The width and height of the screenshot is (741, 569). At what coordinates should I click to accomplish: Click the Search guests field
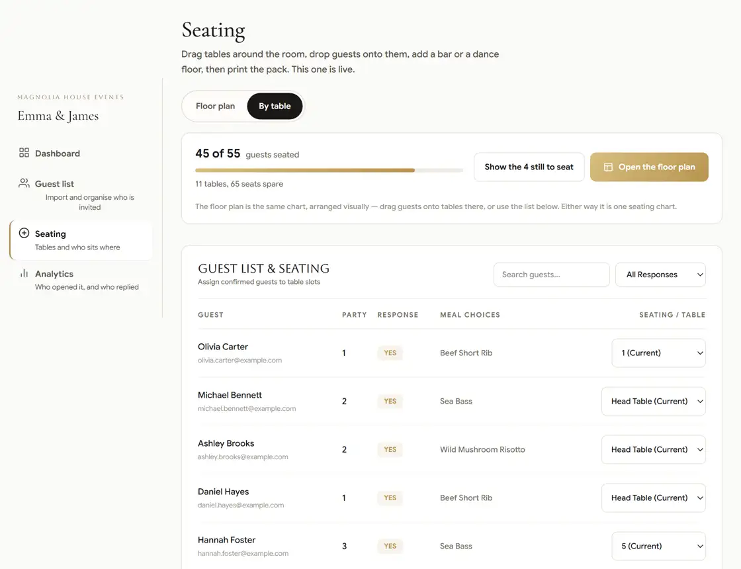coord(552,275)
